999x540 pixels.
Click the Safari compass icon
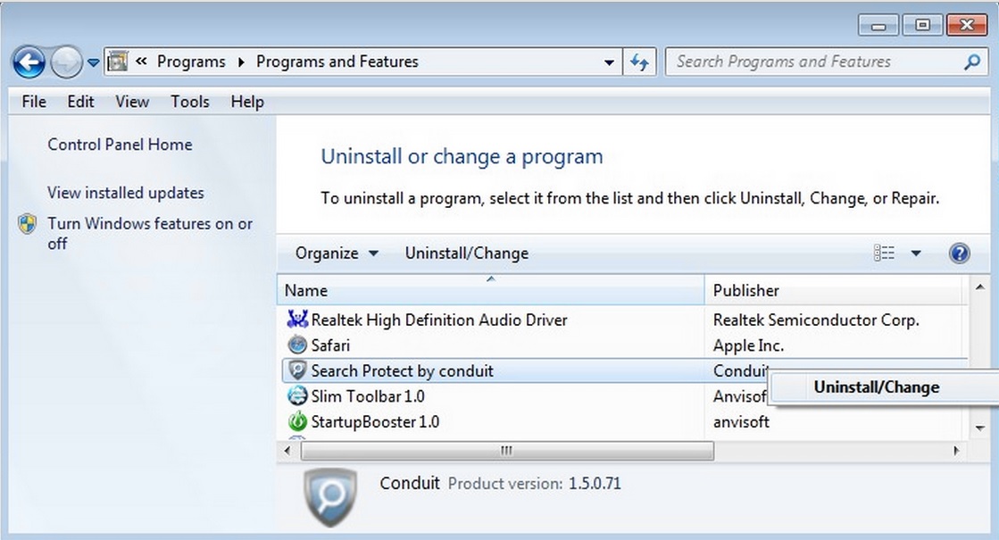pos(297,345)
